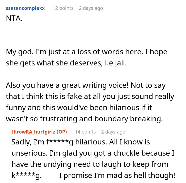
Task: Click the "14 points" score on the reply
Action: [85, 132]
